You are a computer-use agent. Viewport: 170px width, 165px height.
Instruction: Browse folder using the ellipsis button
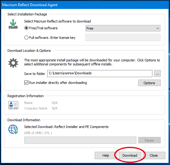click(157, 73)
